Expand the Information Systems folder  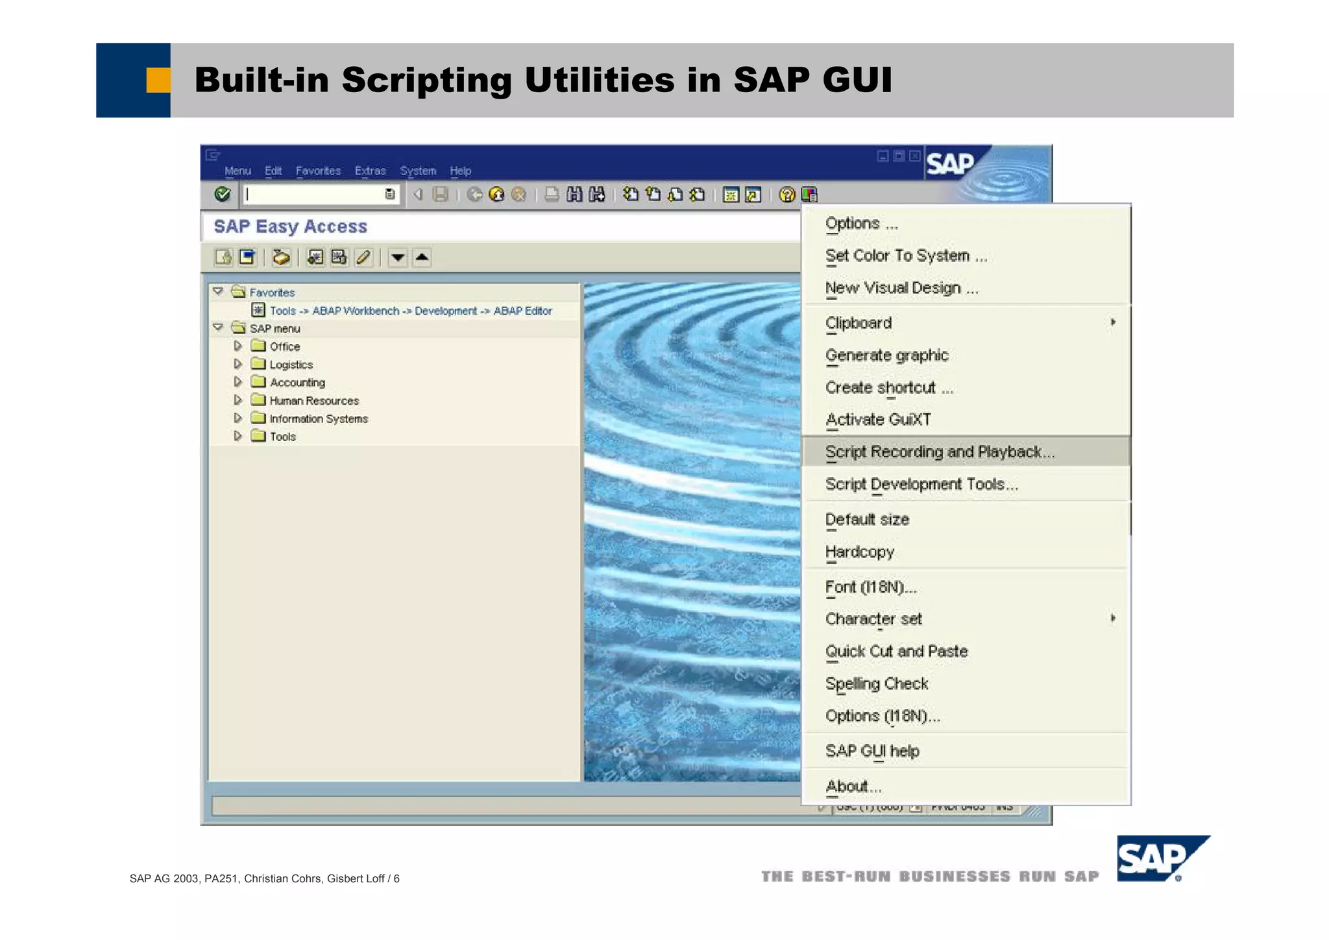(x=238, y=418)
